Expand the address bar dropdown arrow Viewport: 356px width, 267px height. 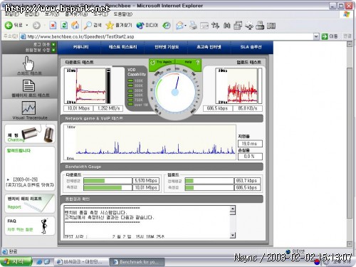click(x=316, y=36)
